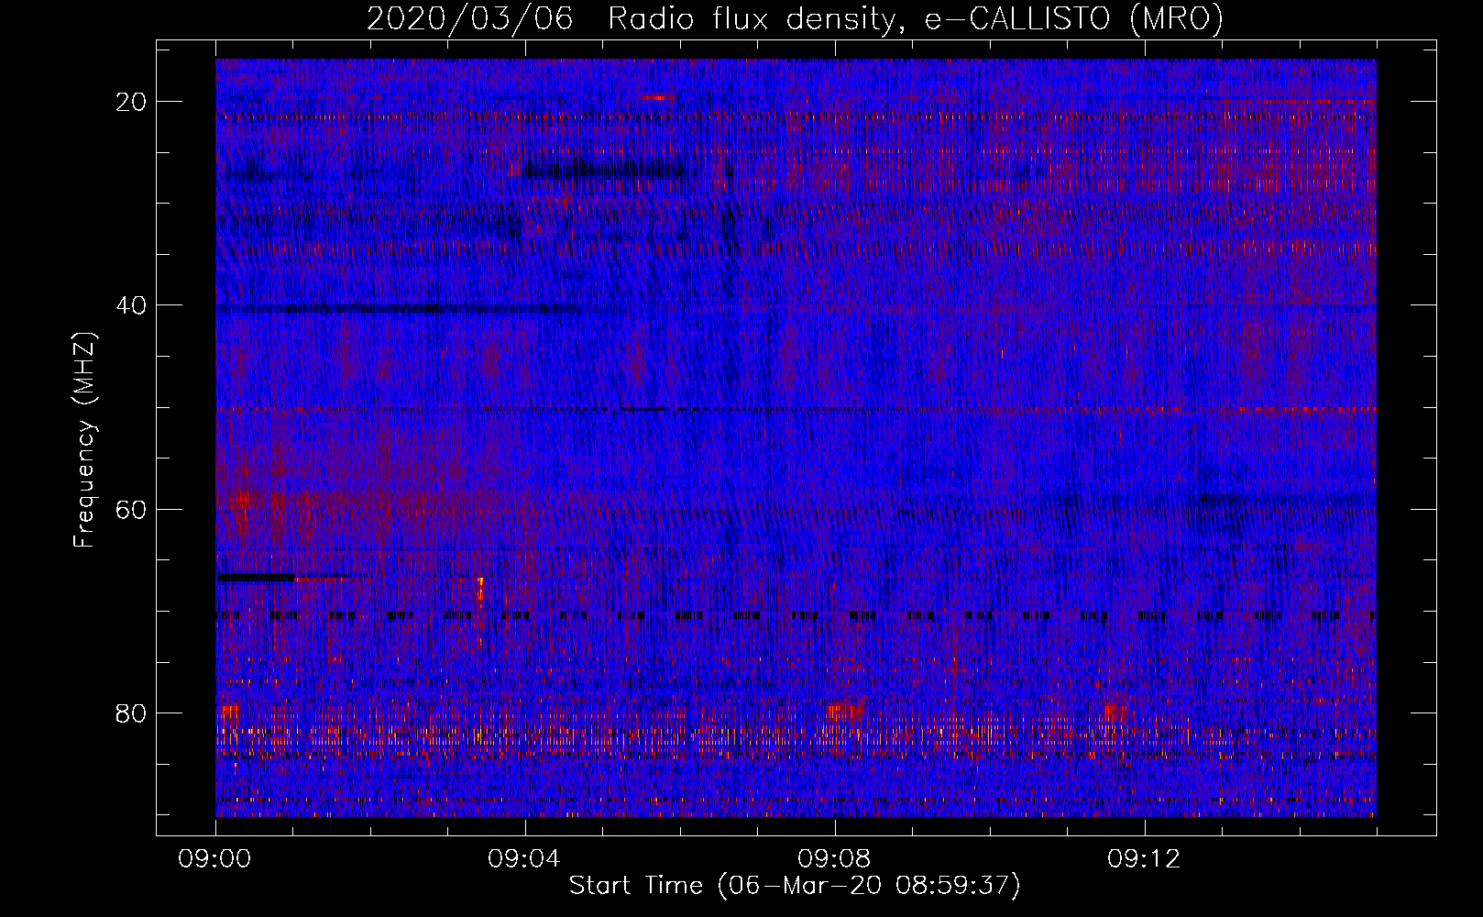Select the 60 MHz frequency tick label
This screenshot has height=917, width=1483.
coord(131,509)
